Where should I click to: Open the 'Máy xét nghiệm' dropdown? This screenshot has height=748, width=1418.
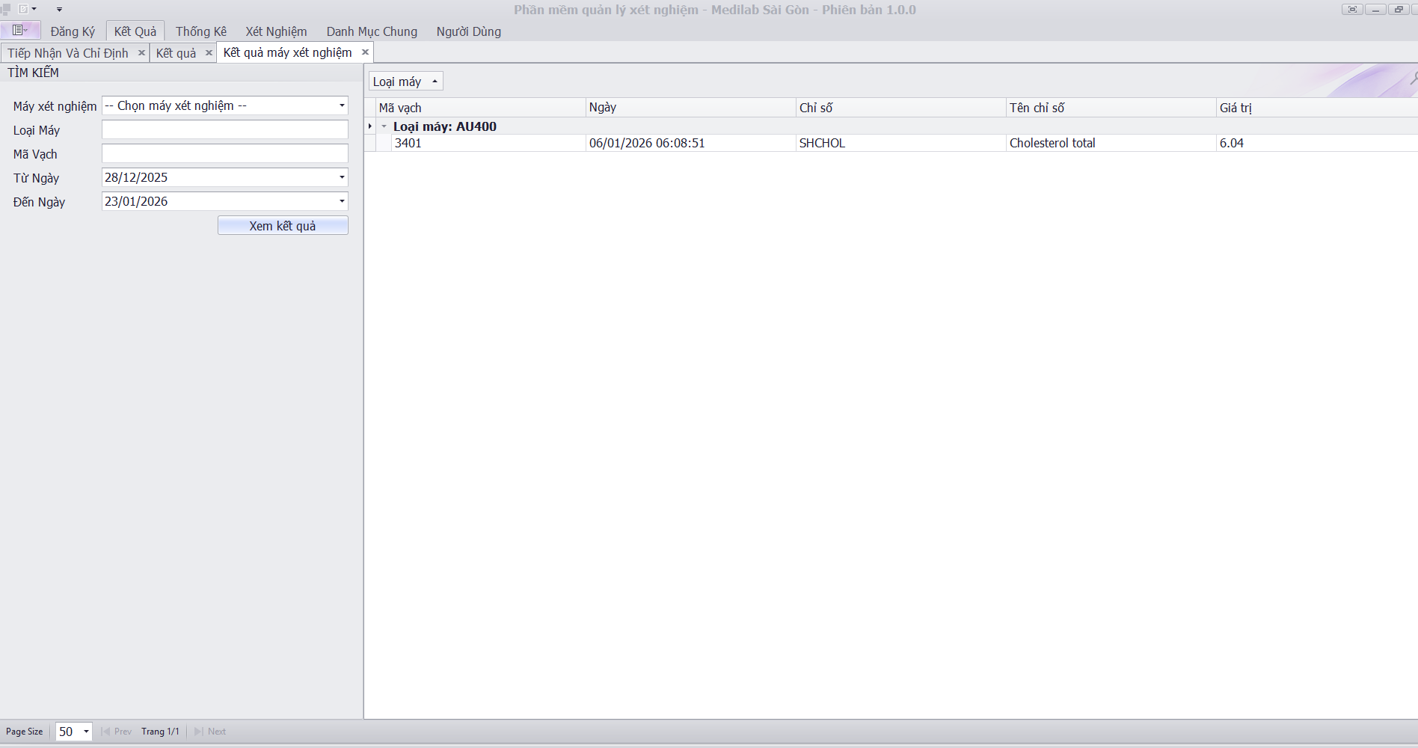pyautogui.click(x=342, y=105)
